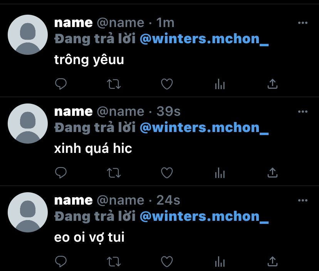Viewport: 319px width, 271px height.
Task: Open more options for the "trông yêuu" tweet
Action: point(302,23)
